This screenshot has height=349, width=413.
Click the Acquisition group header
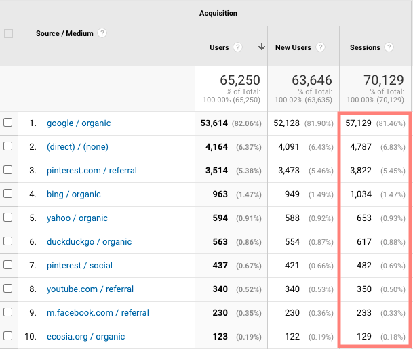218,13
